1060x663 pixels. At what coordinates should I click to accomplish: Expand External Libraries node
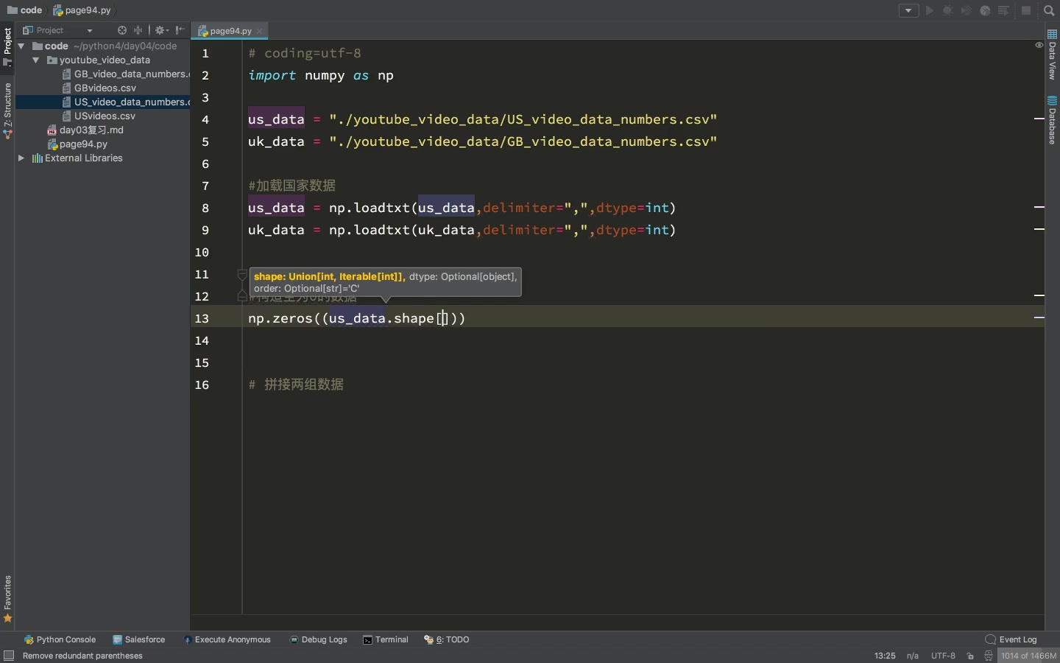pyautogui.click(x=21, y=158)
